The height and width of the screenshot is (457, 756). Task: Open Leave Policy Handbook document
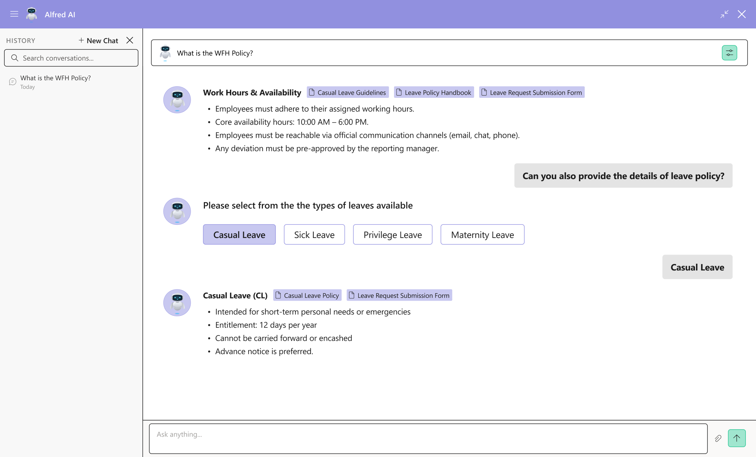[434, 92]
